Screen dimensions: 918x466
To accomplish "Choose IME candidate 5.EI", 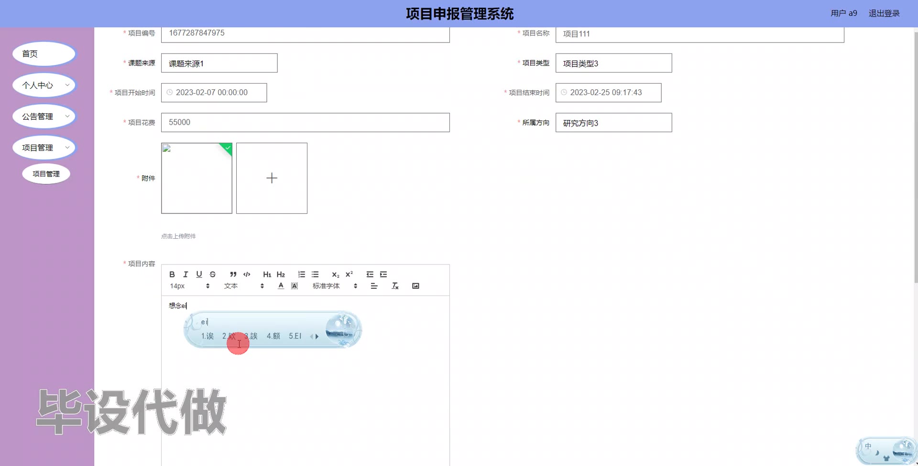I will click(295, 336).
